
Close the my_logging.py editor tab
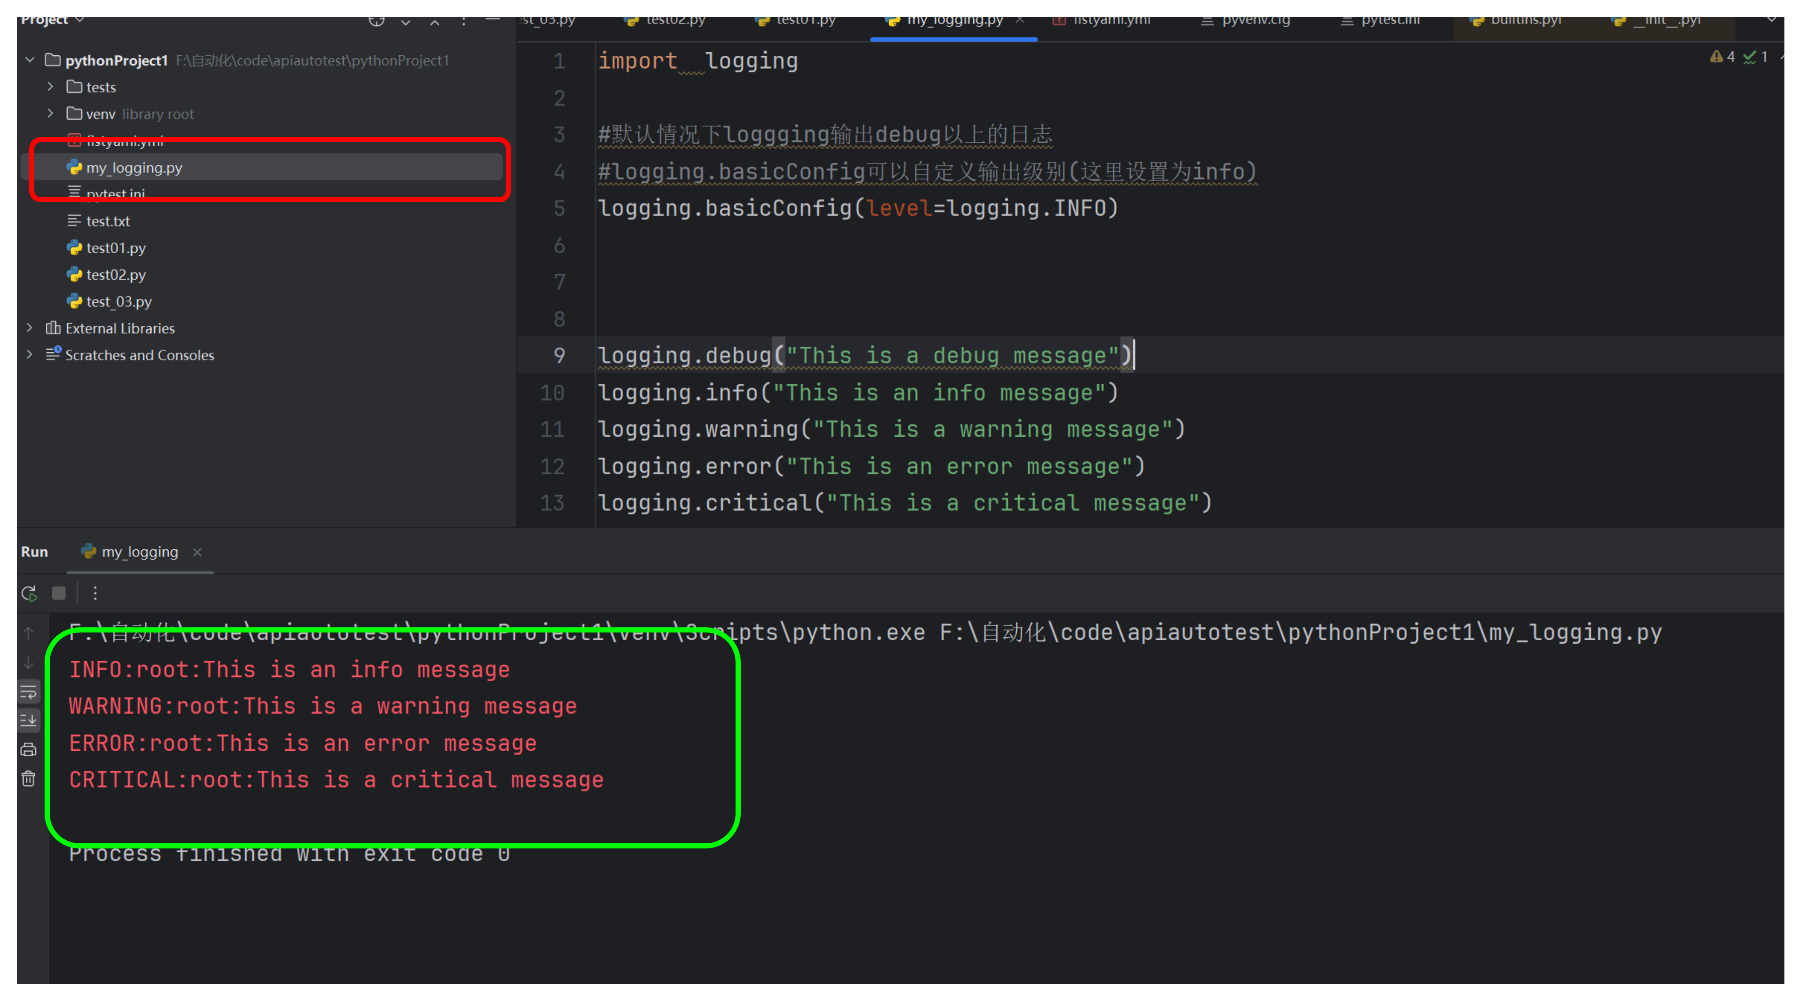1020,20
